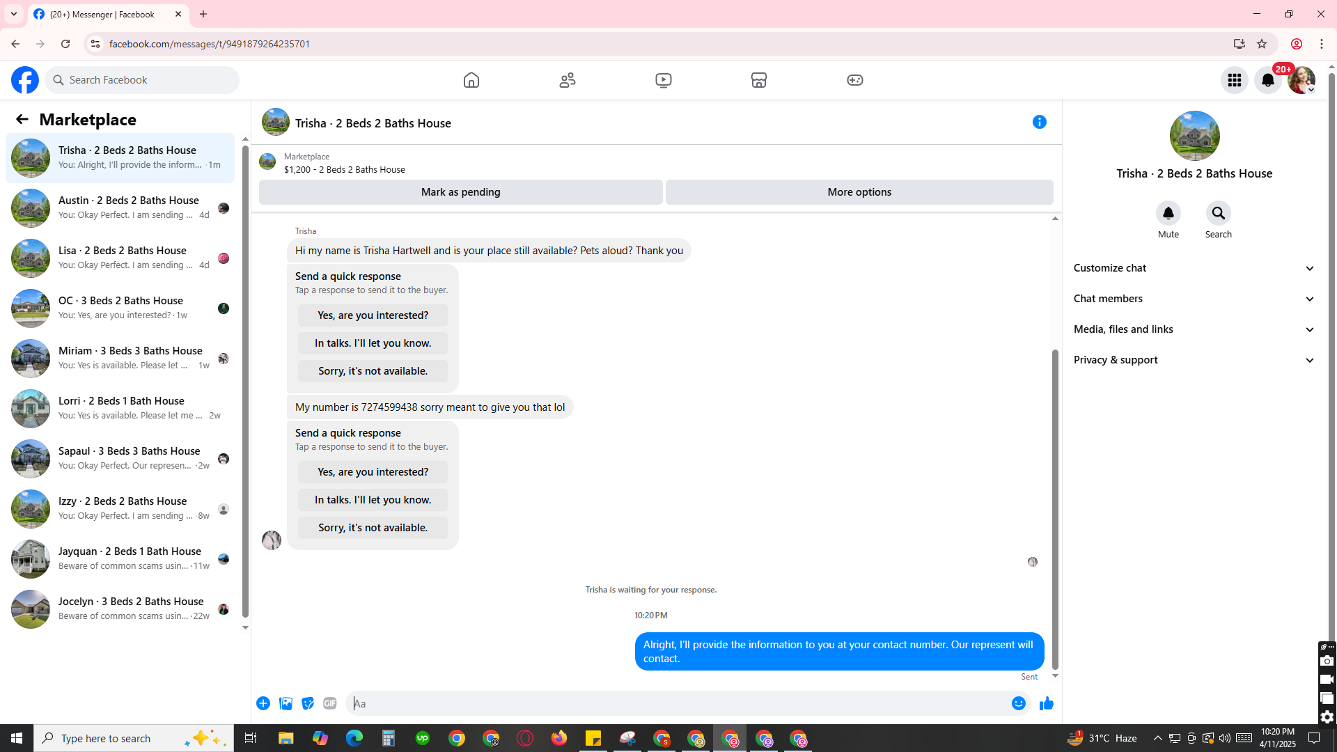The height and width of the screenshot is (752, 1337).
Task: Expand the Customize chat section
Action: click(x=1194, y=268)
